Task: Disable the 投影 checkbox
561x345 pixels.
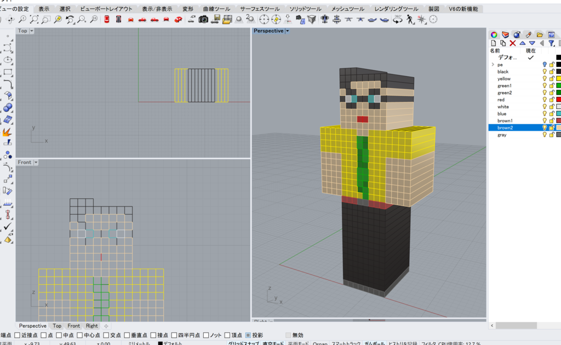Action: click(x=248, y=335)
